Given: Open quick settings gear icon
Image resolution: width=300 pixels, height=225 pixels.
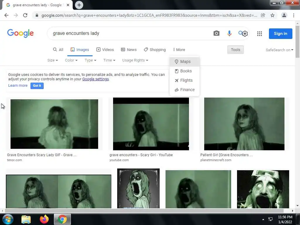Looking at the screenshot, I should [245, 34].
